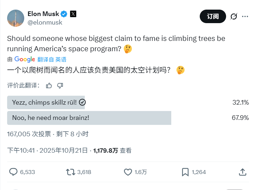Share the post via the upload icon
Screen dimensions: 256x190
pyautogui.click(x=242, y=172)
